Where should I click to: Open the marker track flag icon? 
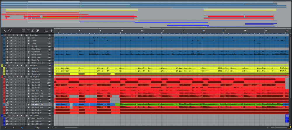pyautogui.click(x=28, y=31)
